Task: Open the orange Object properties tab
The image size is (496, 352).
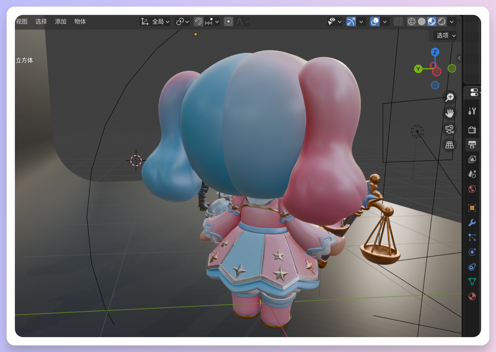Action: pos(472,208)
